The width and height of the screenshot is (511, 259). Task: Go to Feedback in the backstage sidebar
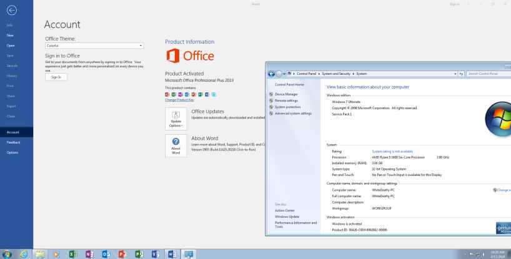pos(14,143)
